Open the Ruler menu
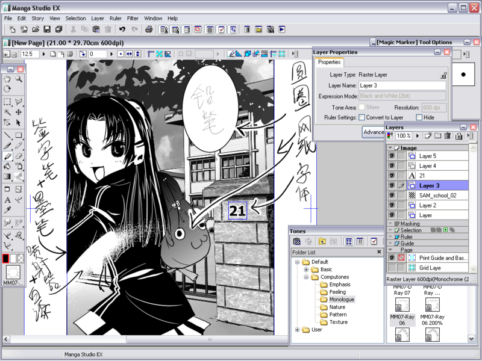482x361 pixels. [x=115, y=19]
